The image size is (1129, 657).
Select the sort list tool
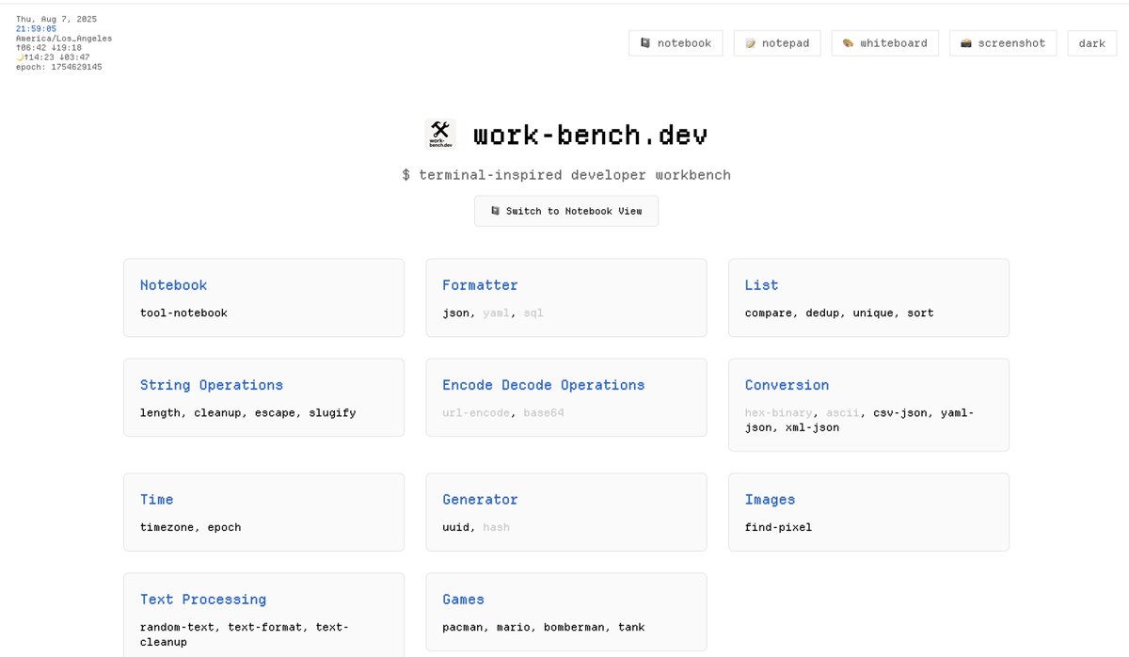(x=920, y=312)
